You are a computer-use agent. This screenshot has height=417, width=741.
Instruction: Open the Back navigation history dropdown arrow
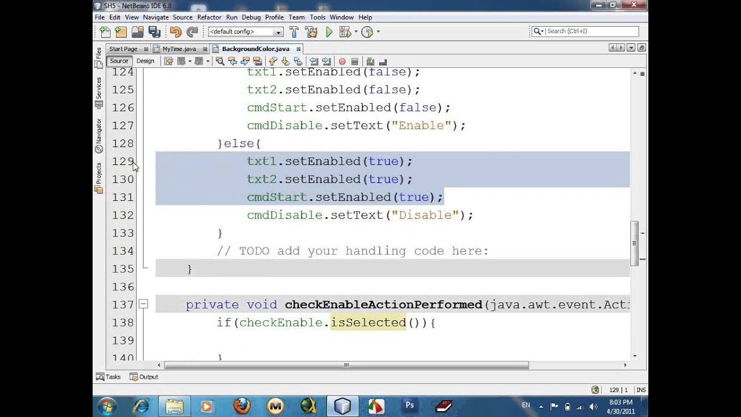(x=189, y=61)
